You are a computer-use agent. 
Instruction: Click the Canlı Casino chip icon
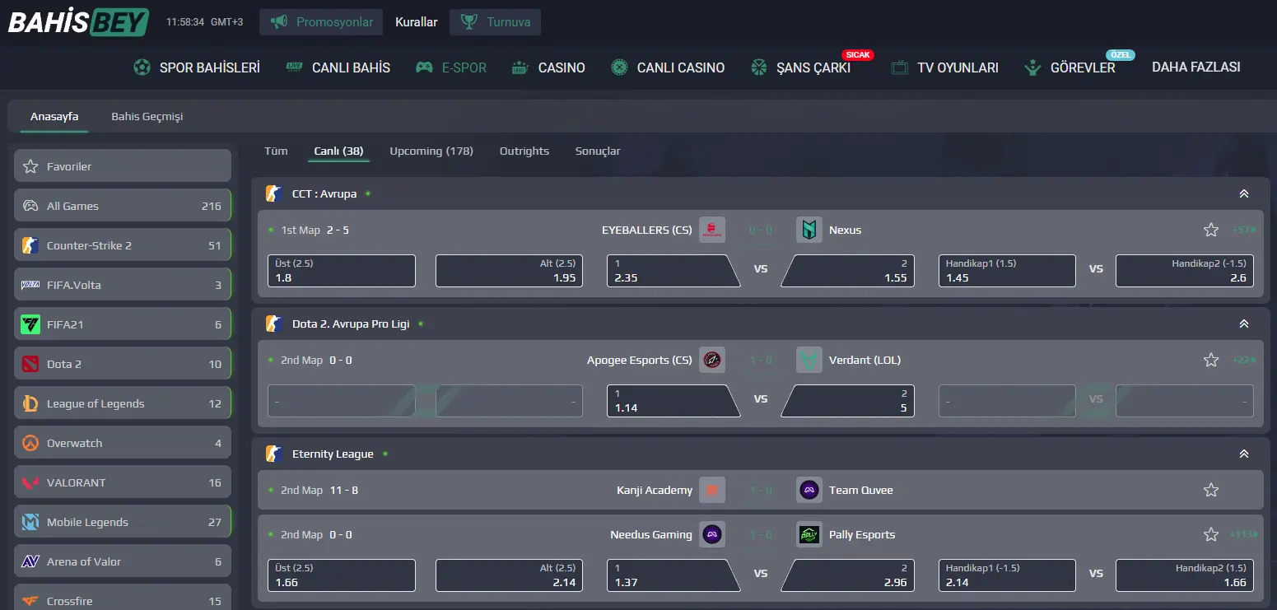(619, 68)
